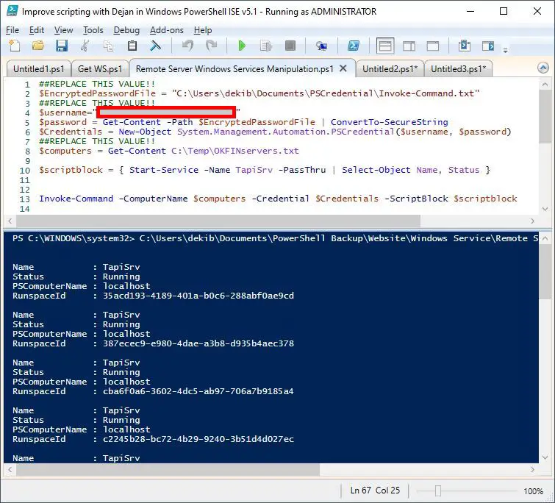Click Start-Service on line 10
The image size is (555, 503).
[164, 170]
